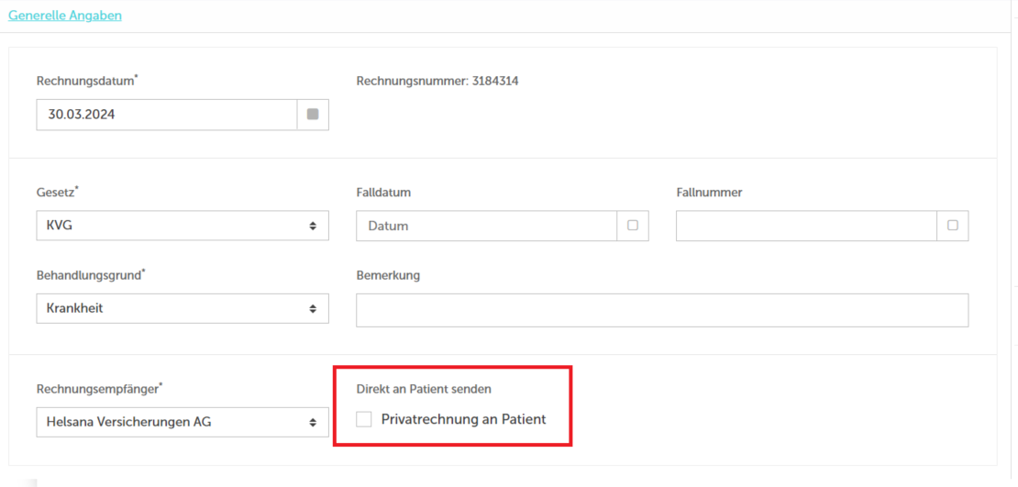Click the icon button beside Fallnummer field
The height and width of the screenshot is (487, 1018).
(x=953, y=226)
